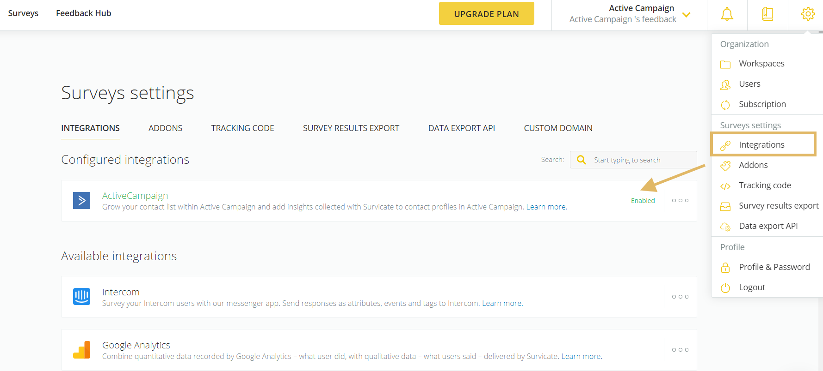823x371 pixels.
Task: Focus the integrations search field
Action: pyautogui.click(x=633, y=160)
